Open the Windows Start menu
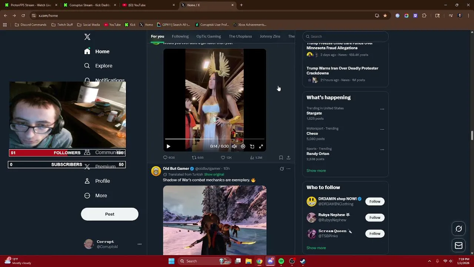474x267 pixels. coord(171,261)
